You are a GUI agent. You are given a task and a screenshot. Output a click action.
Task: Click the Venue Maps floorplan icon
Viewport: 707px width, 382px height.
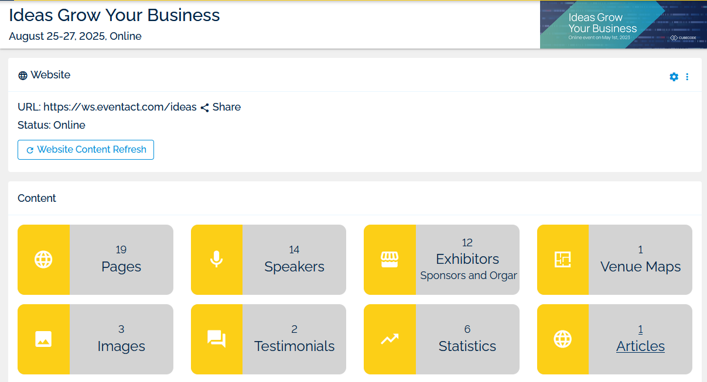[562, 259]
